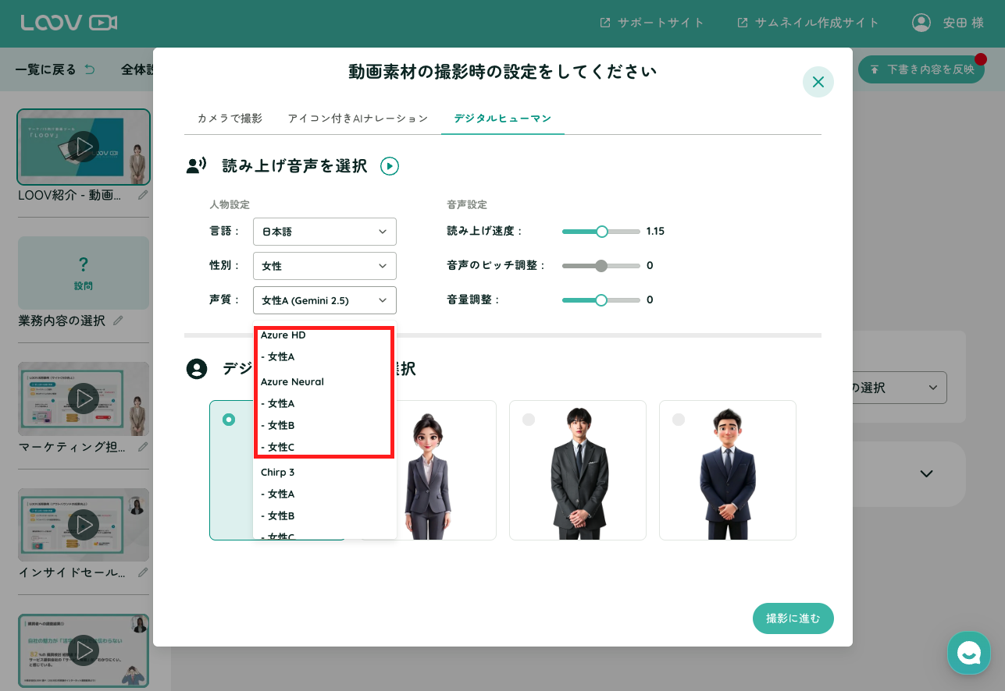Click the 安田 様 user name
1005x691 pixels.
[x=963, y=23]
